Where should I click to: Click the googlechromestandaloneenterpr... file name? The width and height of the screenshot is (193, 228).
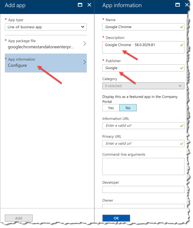click(x=41, y=47)
